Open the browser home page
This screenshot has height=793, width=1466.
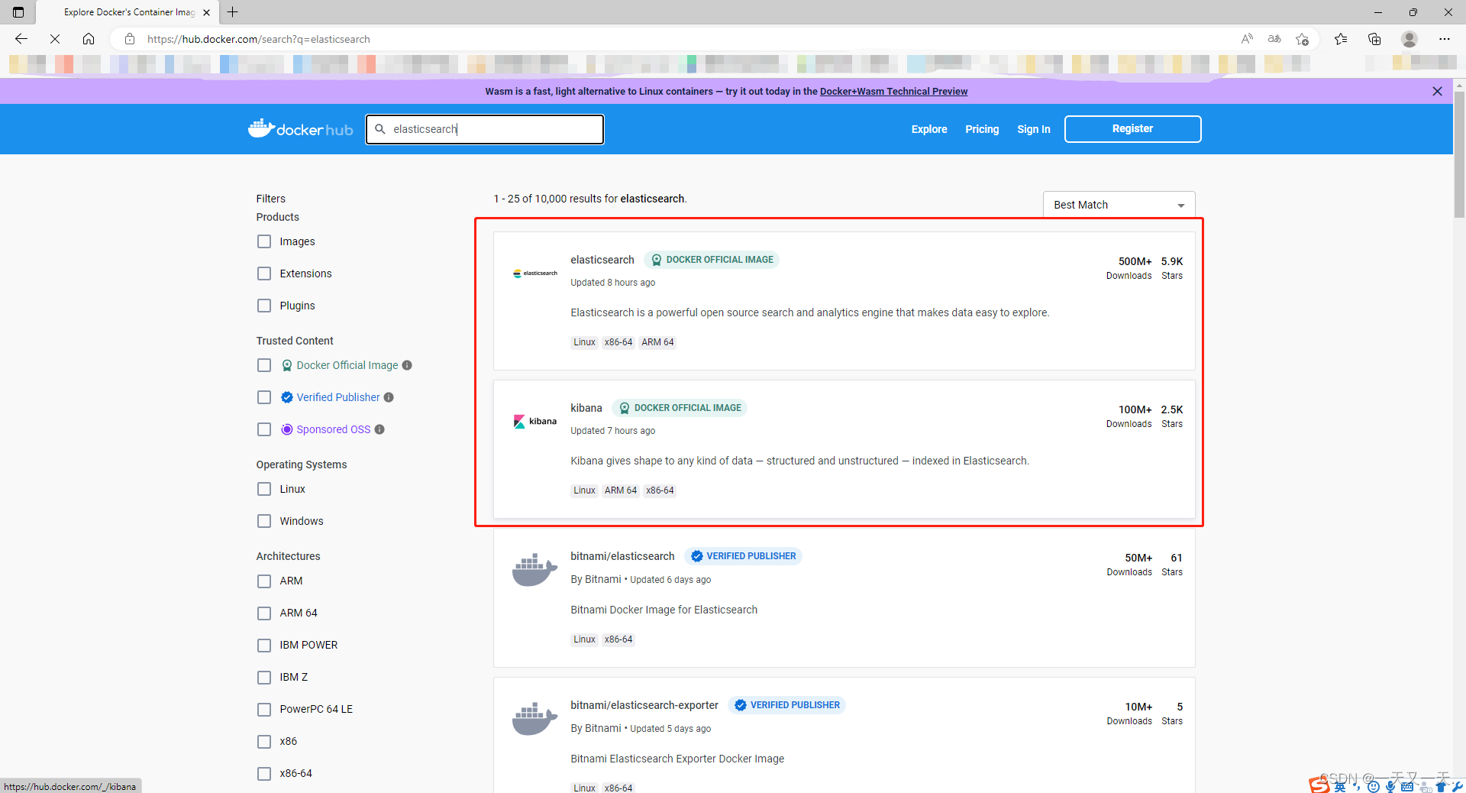pyautogui.click(x=89, y=39)
